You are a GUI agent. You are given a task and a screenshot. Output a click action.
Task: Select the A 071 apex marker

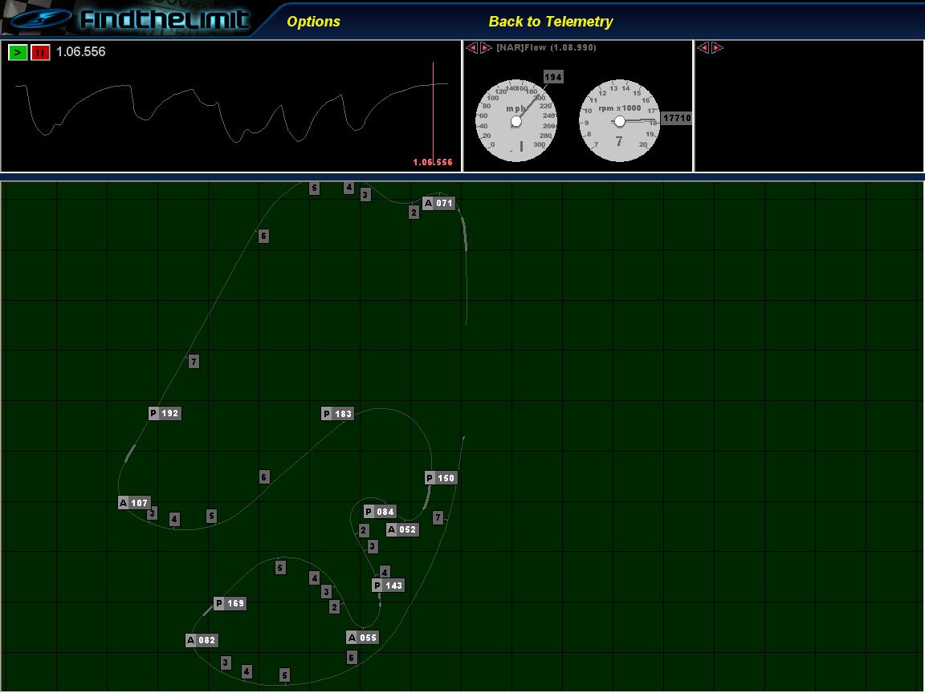[439, 203]
